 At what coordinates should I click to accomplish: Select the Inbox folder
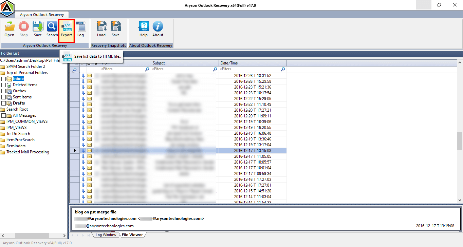(x=18, y=79)
